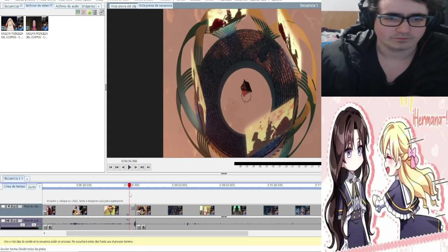448x252 pixels.
Task: Toggle video track link icon
Action: click(x=14, y=206)
